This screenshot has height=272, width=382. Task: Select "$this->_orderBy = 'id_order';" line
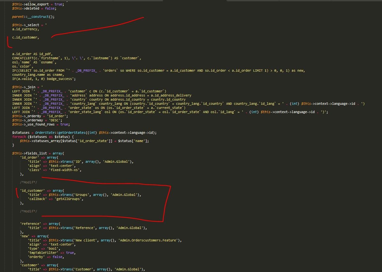40,116
